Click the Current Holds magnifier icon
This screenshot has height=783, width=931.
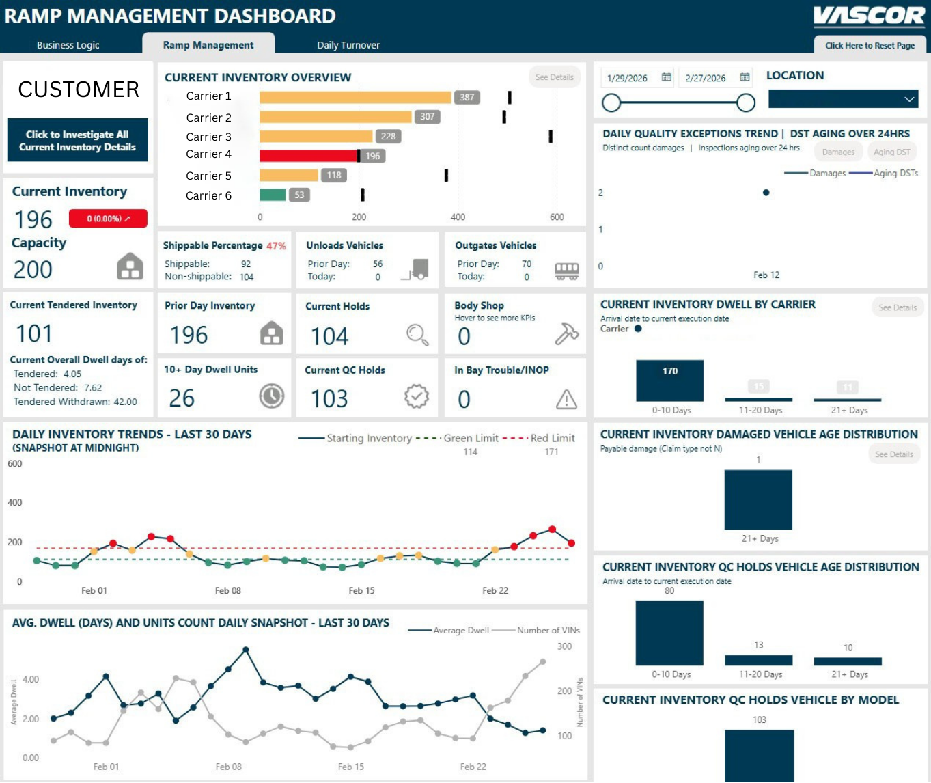[417, 335]
